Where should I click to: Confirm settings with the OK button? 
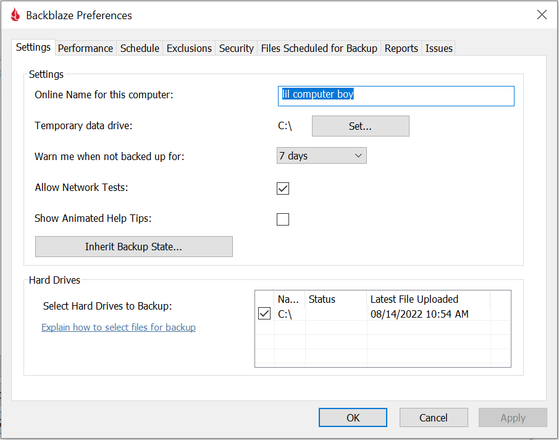point(353,418)
